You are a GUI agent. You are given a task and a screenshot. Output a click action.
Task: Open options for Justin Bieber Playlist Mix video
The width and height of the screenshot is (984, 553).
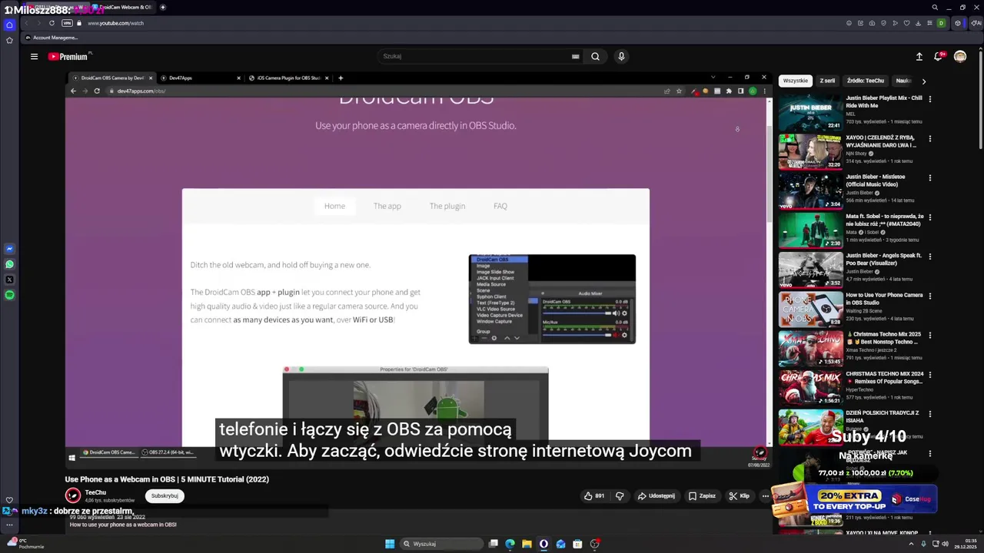coord(929,99)
